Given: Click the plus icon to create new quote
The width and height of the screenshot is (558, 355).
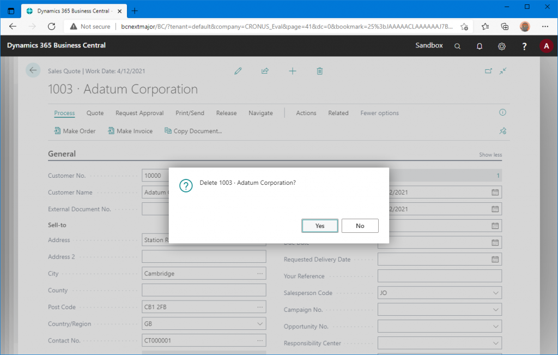Looking at the screenshot, I should coord(293,71).
